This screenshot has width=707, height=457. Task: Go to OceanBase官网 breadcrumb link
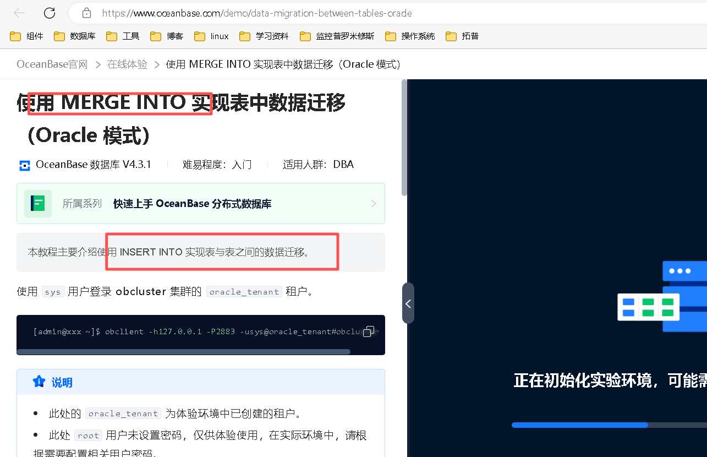[x=52, y=64]
